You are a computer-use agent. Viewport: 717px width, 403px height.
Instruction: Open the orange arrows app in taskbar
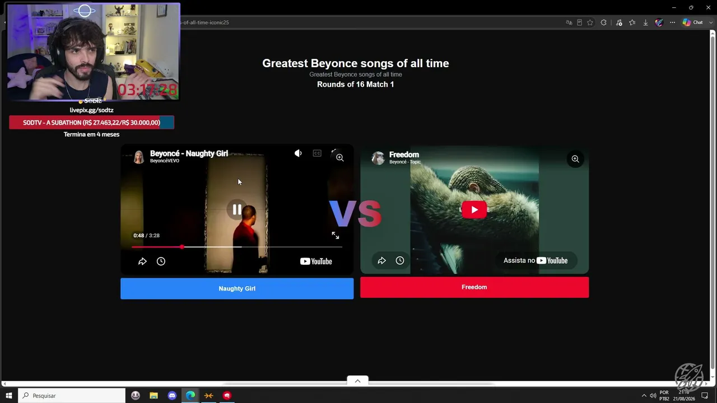tap(208, 396)
